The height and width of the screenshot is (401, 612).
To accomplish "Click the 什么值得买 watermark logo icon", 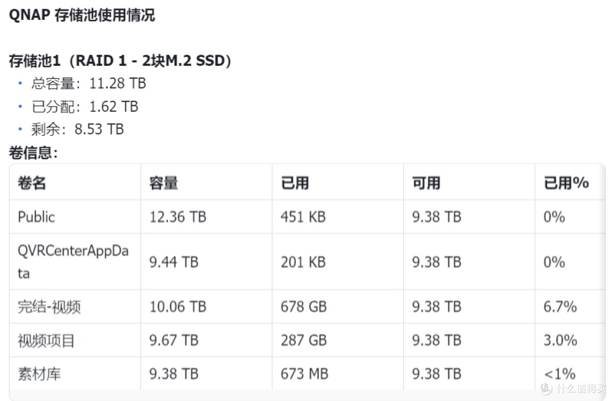I will 546,388.
